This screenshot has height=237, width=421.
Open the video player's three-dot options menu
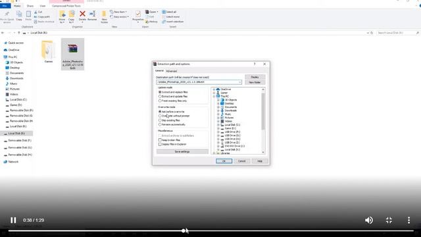click(409, 221)
